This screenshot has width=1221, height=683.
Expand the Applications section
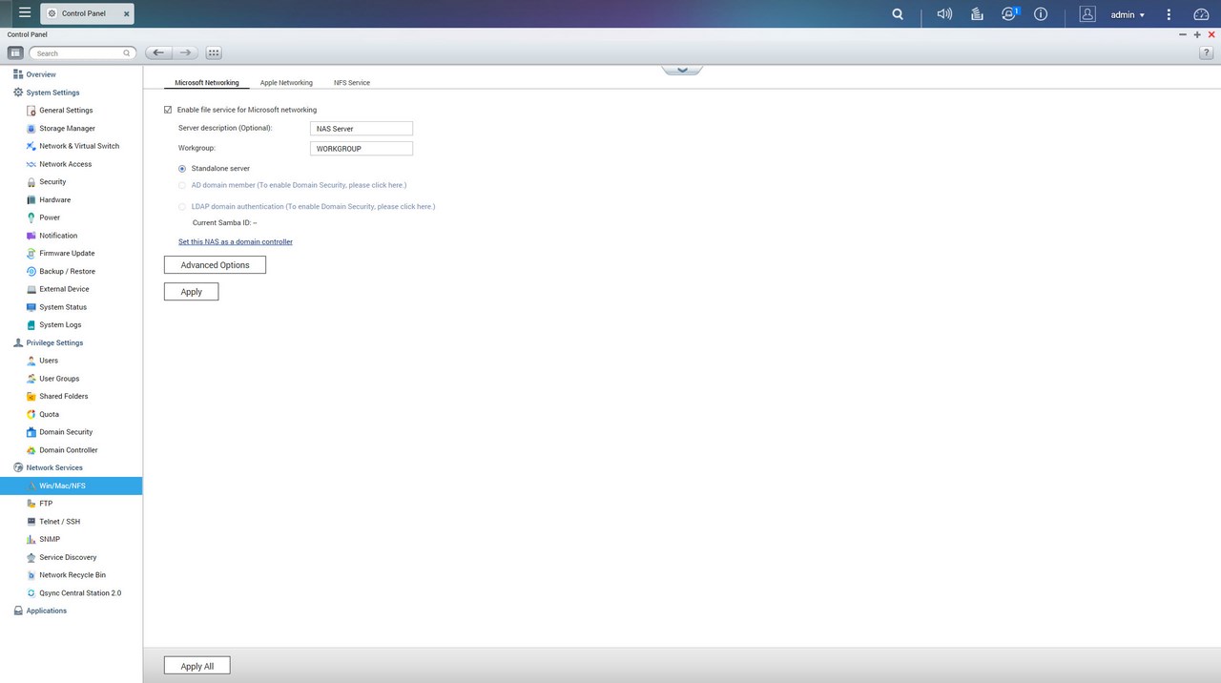[x=46, y=611]
